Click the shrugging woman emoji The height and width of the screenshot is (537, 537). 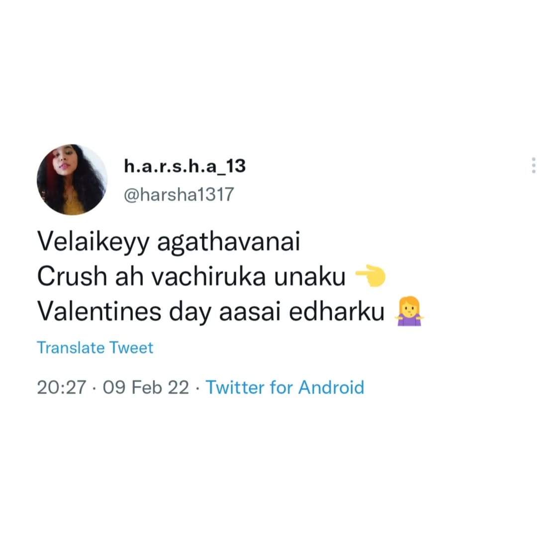click(x=409, y=311)
